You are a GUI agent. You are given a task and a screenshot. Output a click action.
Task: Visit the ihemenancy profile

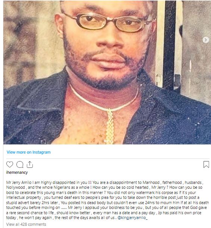[17, 172]
